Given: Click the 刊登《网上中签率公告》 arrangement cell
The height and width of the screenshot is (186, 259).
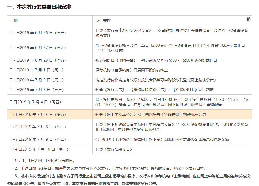Looking at the screenshot, I should pos(151,115).
